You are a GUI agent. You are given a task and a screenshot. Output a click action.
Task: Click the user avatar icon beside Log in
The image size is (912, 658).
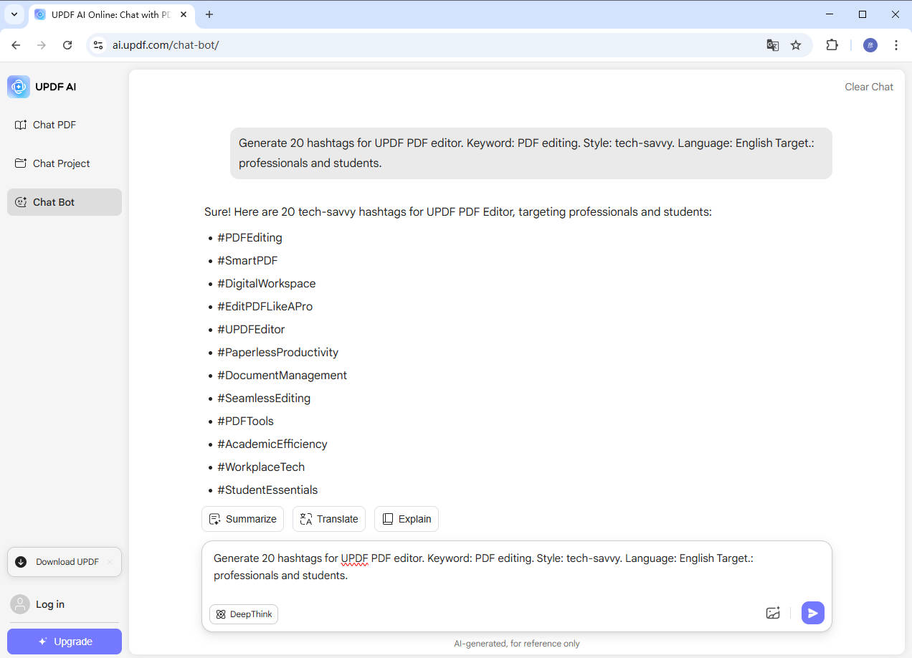tap(20, 604)
